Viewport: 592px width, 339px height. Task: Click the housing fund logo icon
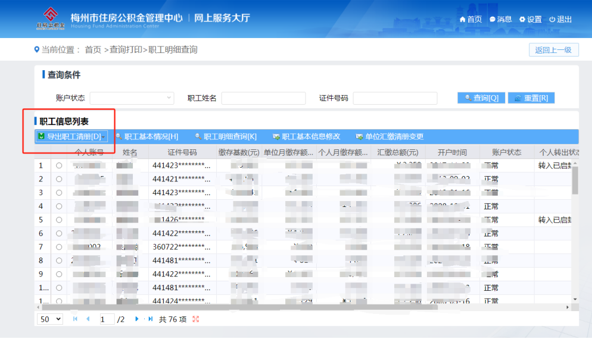51,18
